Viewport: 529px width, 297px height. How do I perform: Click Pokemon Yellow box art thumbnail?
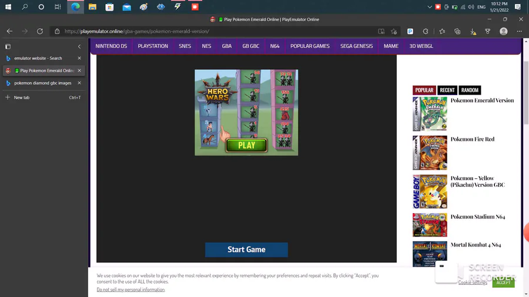(430, 191)
